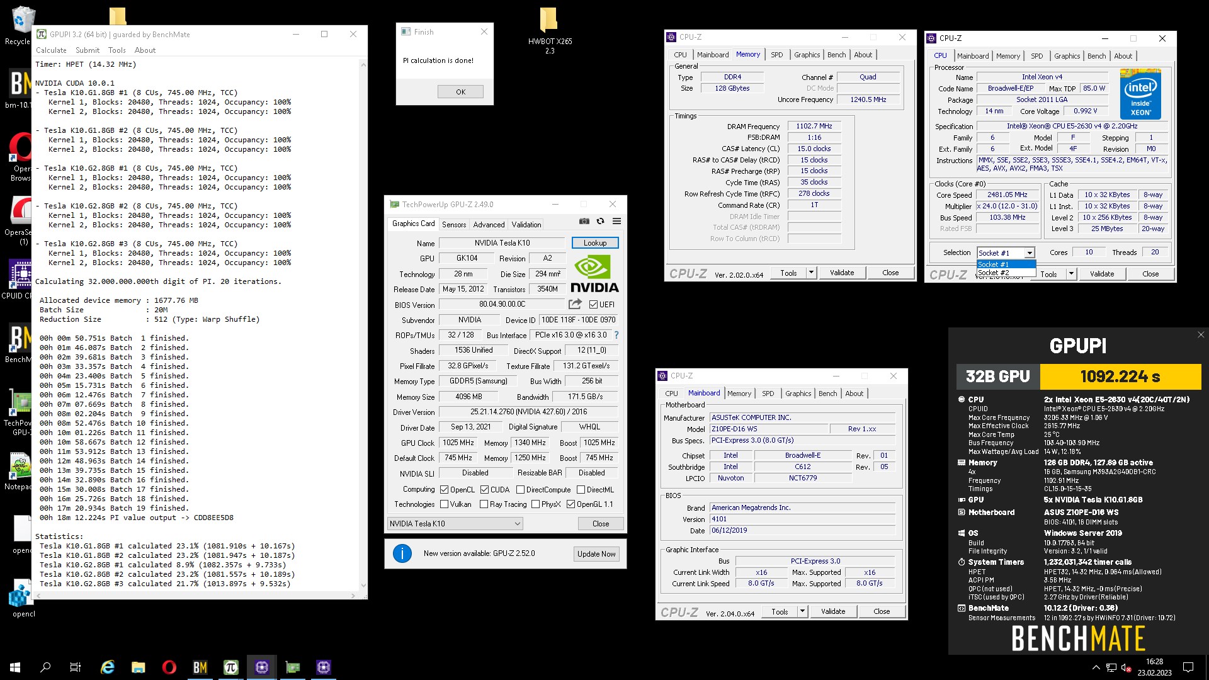
Task: Open the Calculate menu in GPUPI
Action: pos(51,50)
